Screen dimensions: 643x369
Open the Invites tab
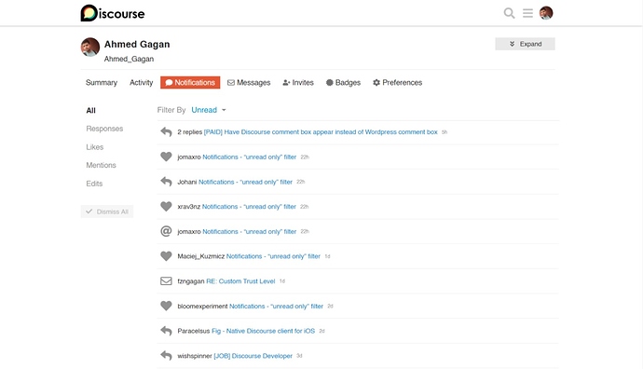point(298,82)
